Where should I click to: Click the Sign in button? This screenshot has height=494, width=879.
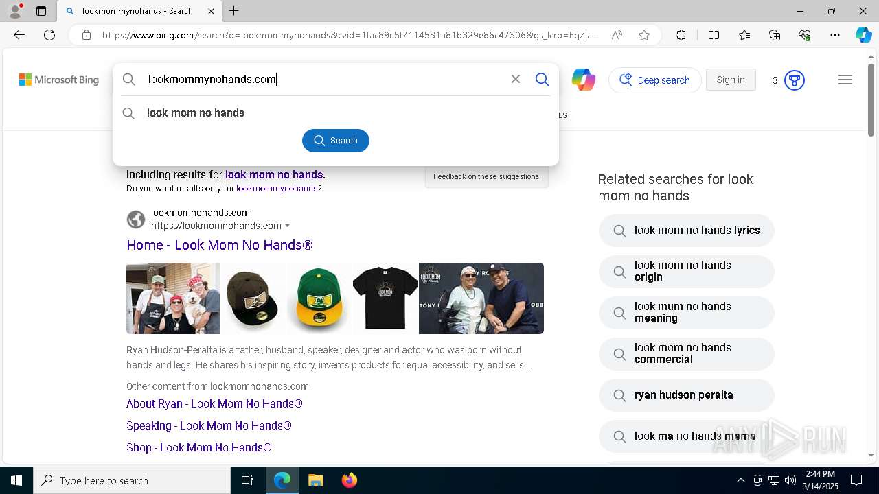(731, 80)
